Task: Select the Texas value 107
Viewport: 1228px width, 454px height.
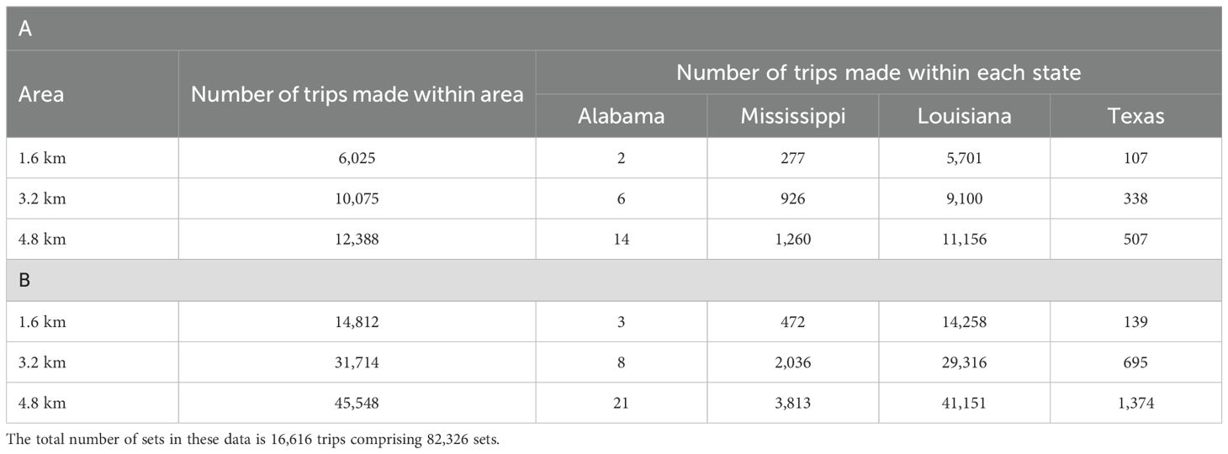Action: (x=1135, y=158)
